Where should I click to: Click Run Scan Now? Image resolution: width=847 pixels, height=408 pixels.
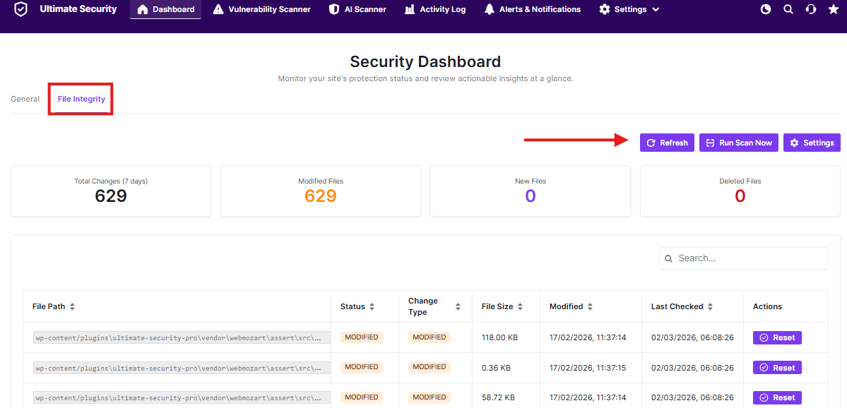[738, 143]
